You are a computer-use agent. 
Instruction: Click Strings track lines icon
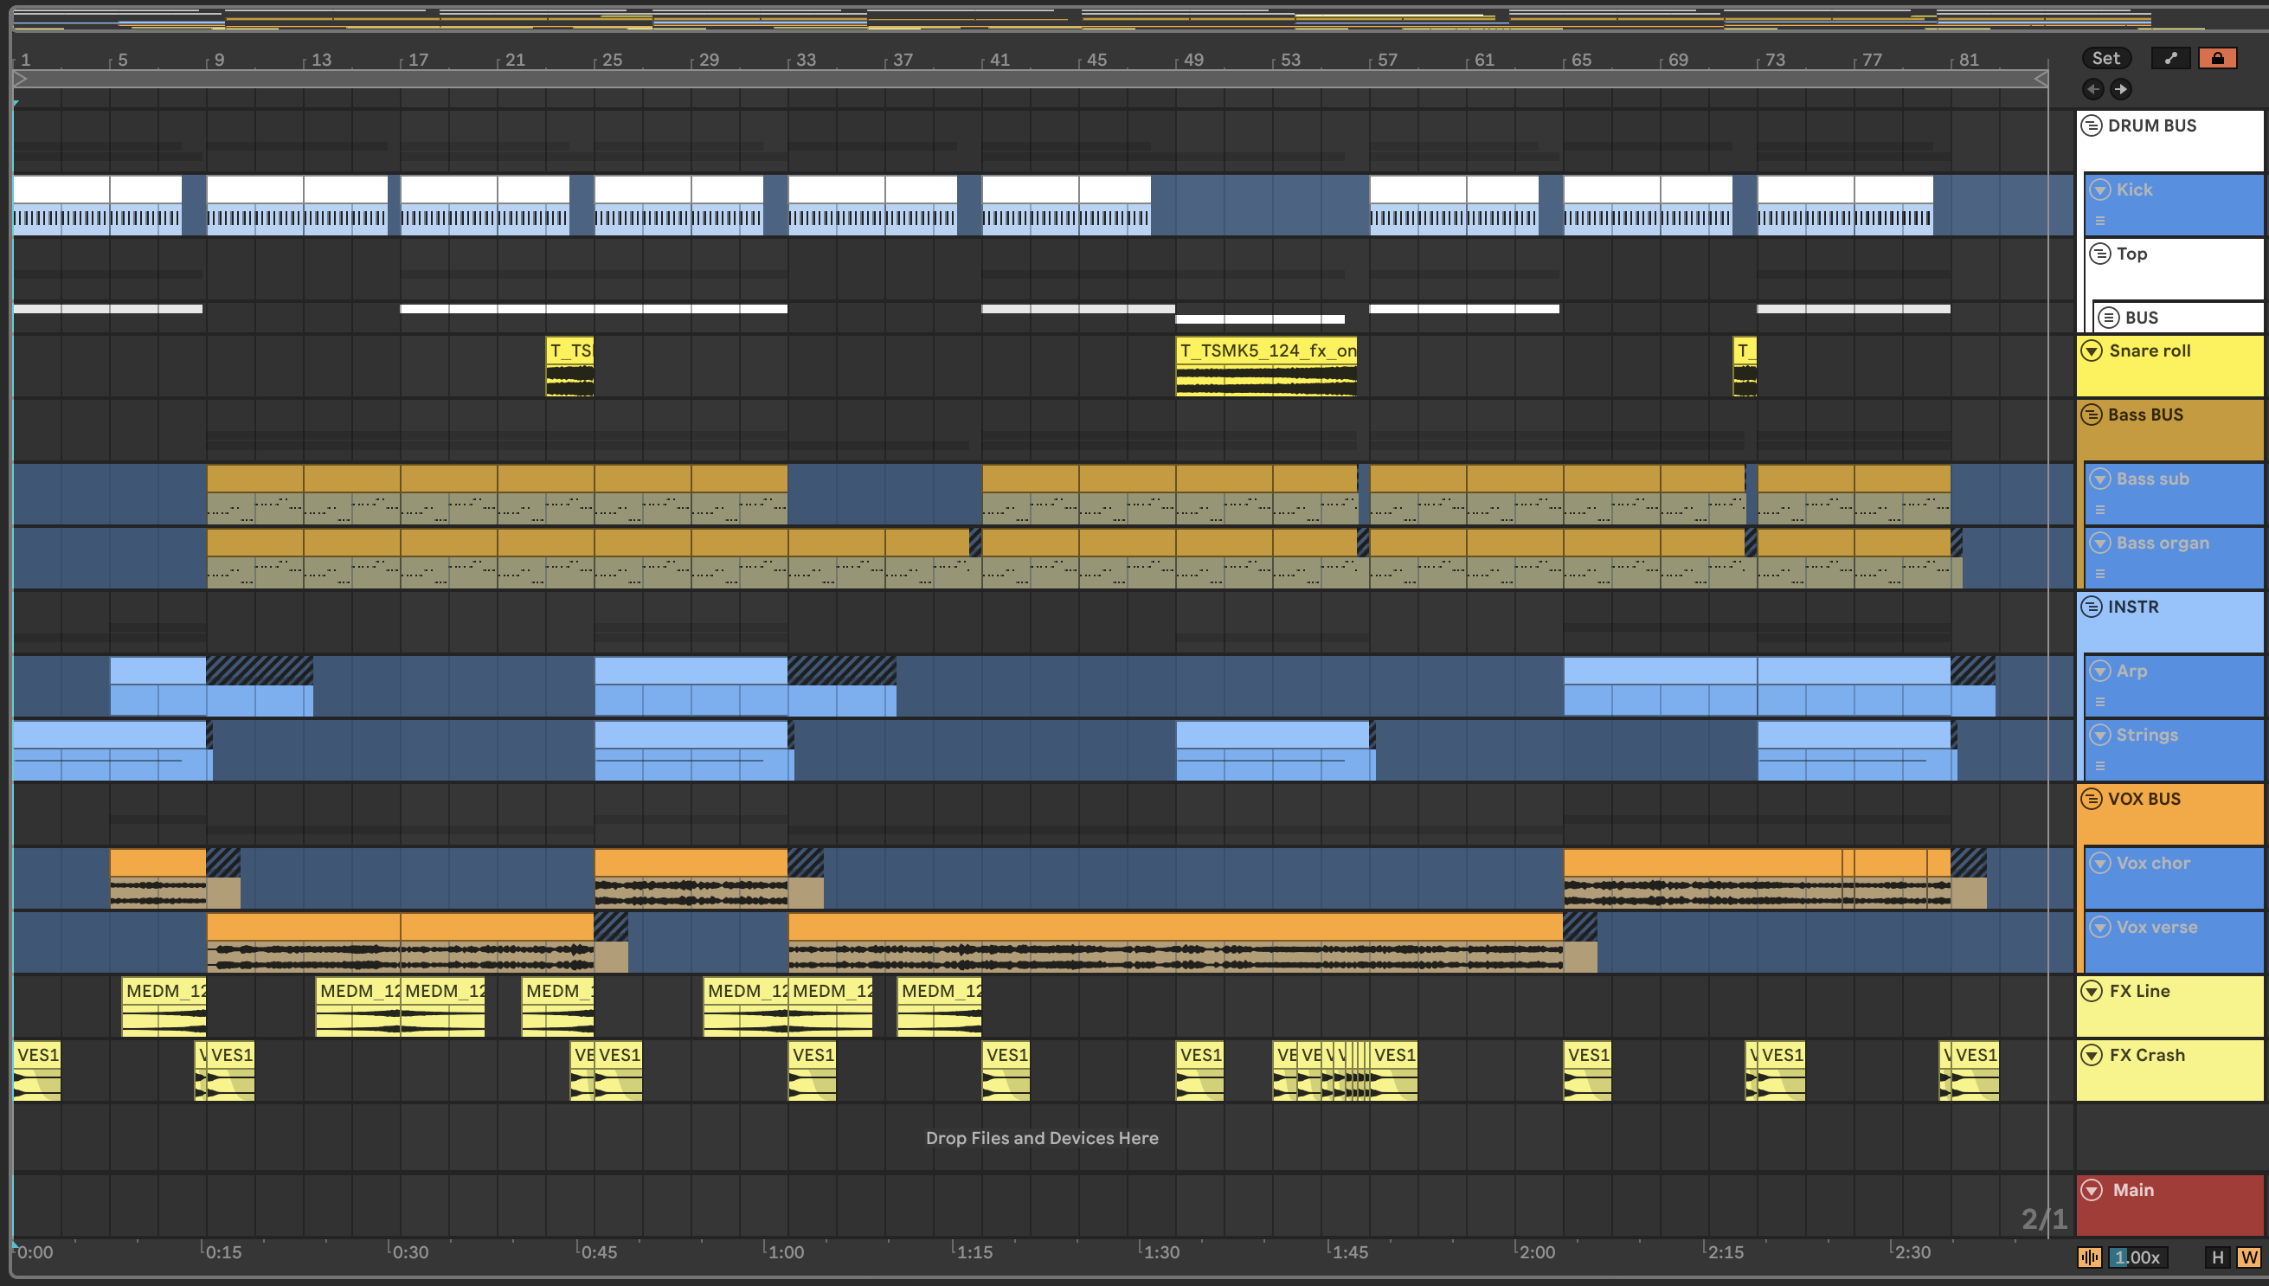pos(2100,766)
